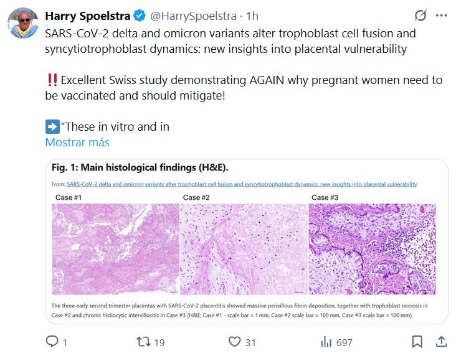Screen dimensions: 456x356
Task: Click the reply speech bubble icon
Action: click(x=52, y=342)
